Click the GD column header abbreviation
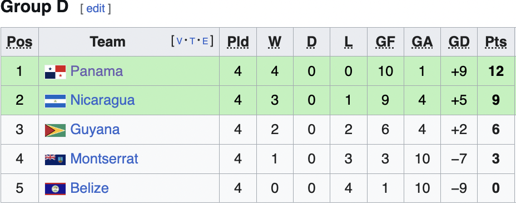This screenshot has height=205, width=516. pos(459,42)
